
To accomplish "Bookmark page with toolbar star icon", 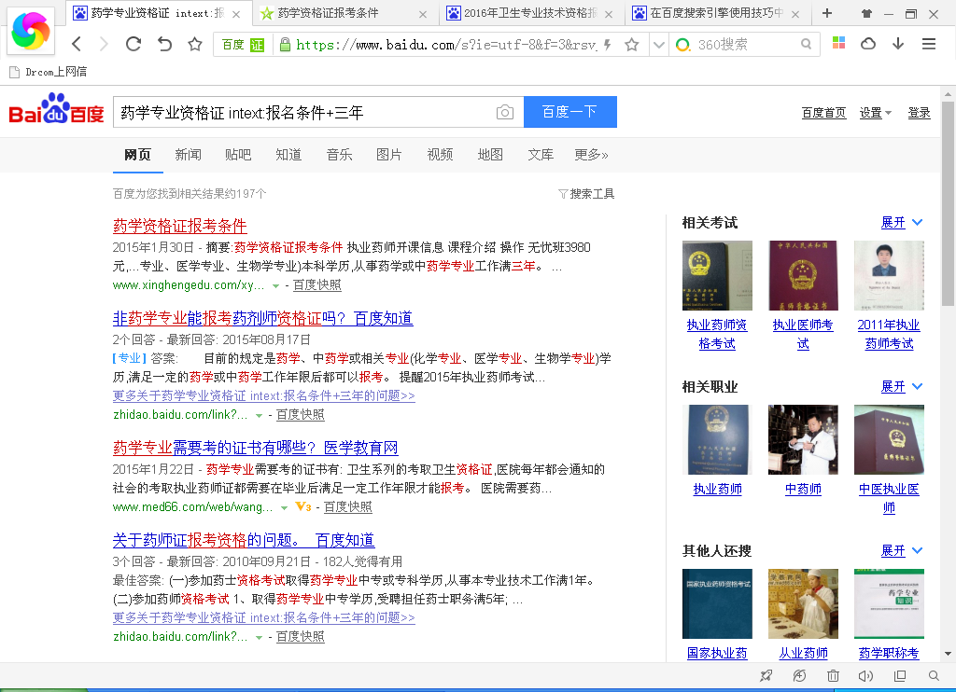I will pos(194,44).
